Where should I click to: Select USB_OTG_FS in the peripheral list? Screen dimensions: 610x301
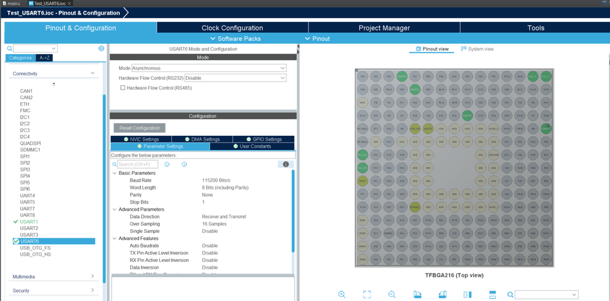35,248
